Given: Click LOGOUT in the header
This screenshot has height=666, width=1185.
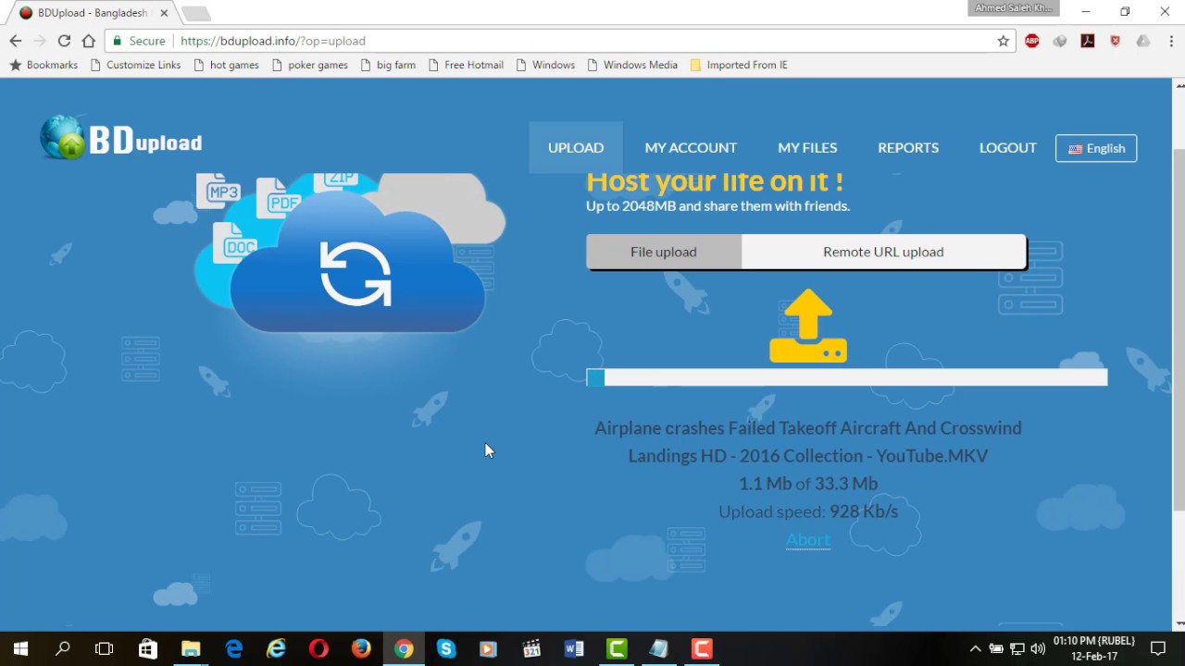Looking at the screenshot, I should 1008,147.
